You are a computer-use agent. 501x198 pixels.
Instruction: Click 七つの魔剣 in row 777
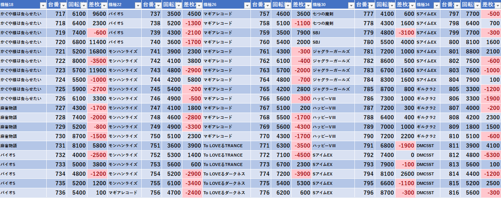click(334, 14)
